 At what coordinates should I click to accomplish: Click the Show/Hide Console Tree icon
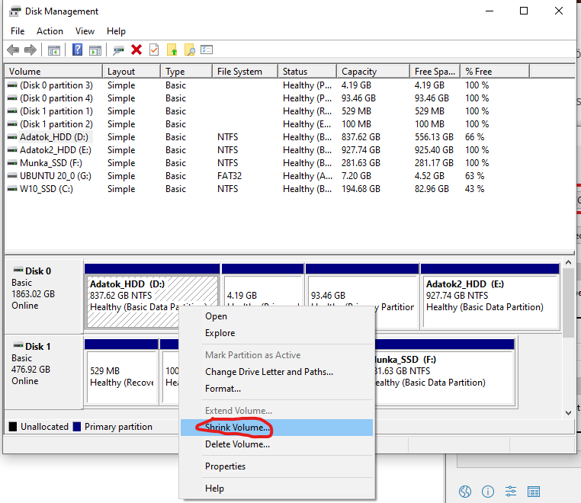tap(54, 50)
